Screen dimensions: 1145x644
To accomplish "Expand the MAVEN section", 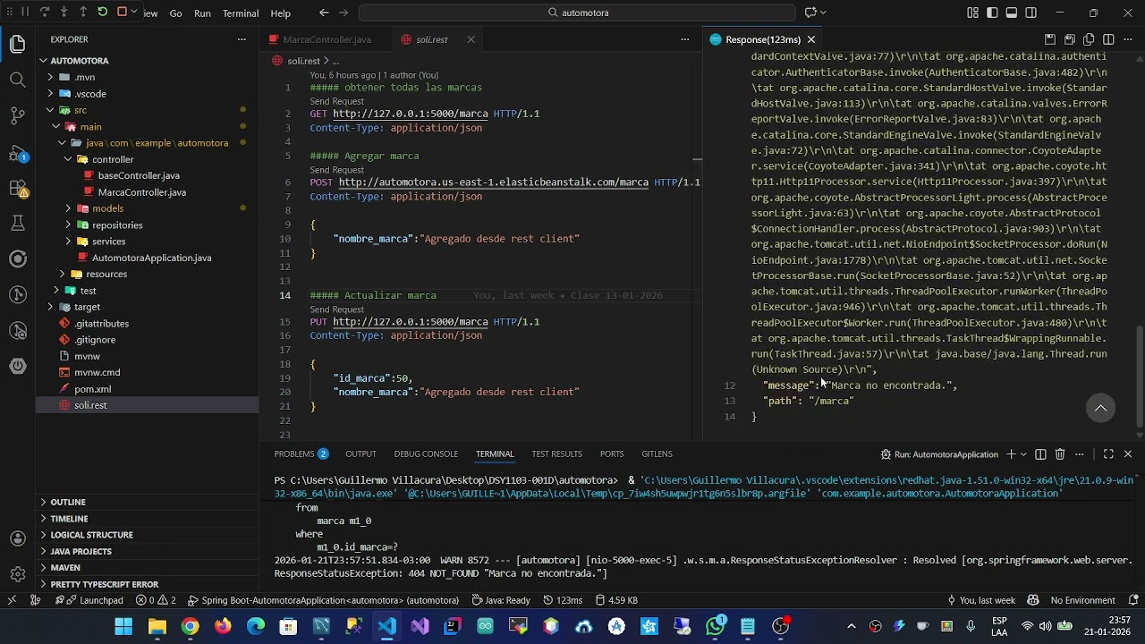I will click(65, 567).
